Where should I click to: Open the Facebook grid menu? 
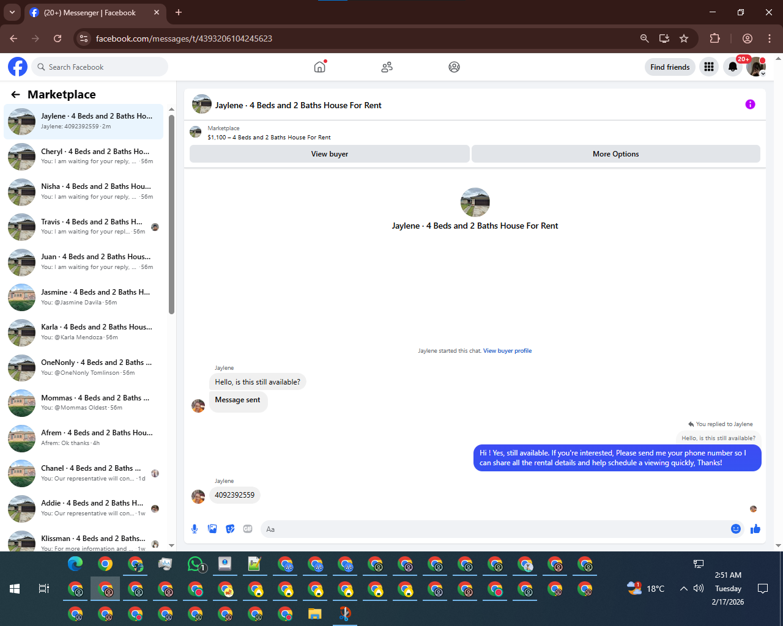click(x=709, y=67)
